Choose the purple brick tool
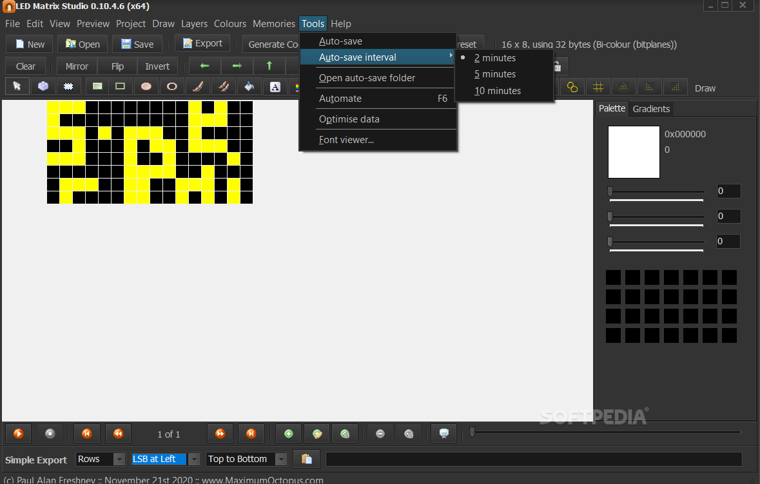760x484 pixels. [43, 86]
